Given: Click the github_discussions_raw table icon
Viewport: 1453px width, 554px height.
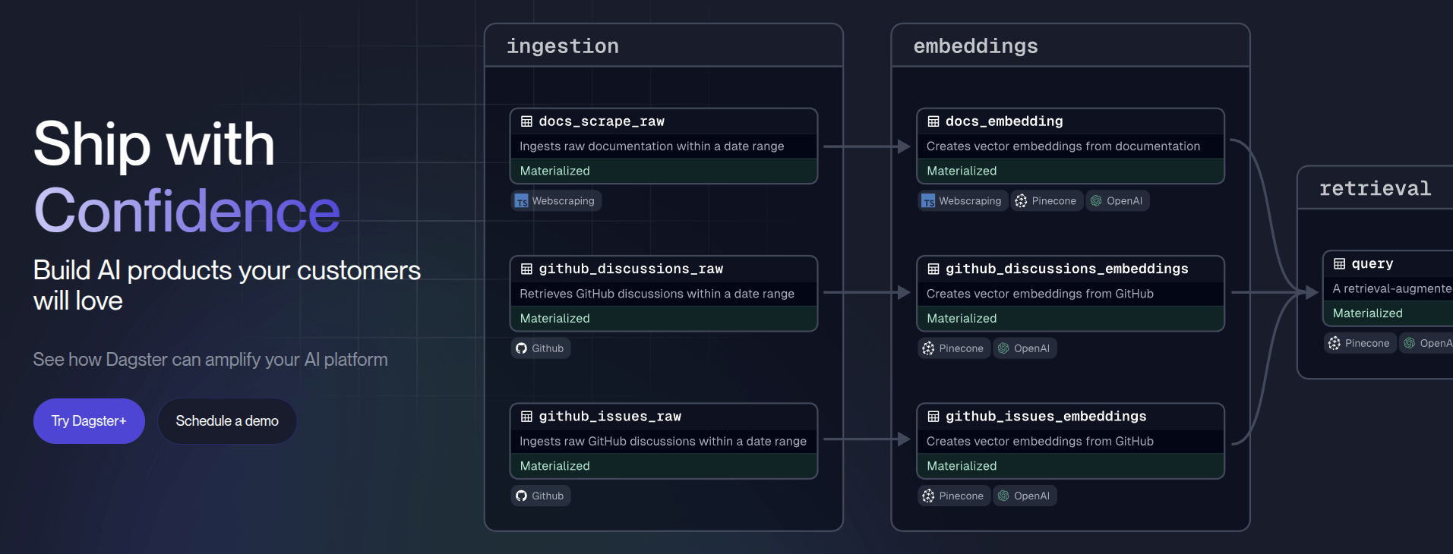Looking at the screenshot, I should (x=526, y=269).
